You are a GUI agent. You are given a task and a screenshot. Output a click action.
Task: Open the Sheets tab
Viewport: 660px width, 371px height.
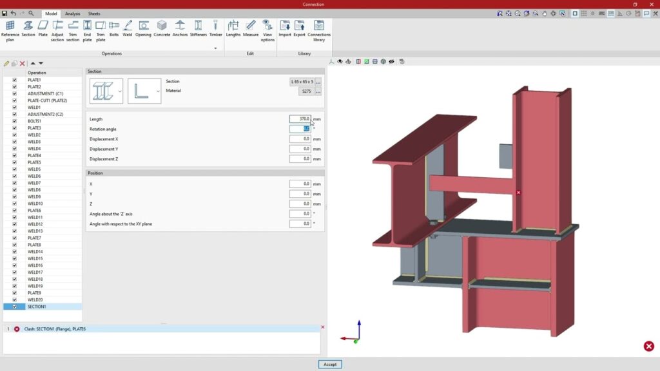tap(94, 14)
